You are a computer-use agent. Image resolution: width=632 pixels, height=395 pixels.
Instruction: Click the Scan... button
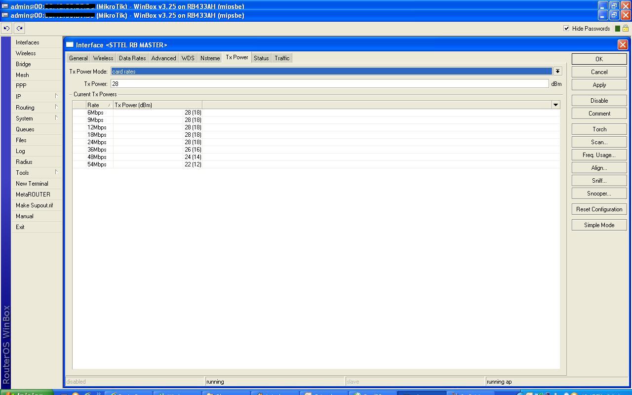tap(599, 142)
